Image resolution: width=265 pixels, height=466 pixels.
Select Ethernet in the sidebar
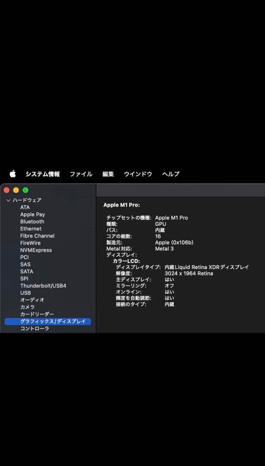pos(31,229)
